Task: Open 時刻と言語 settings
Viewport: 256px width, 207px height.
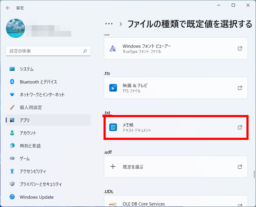Action: tap(48, 146)
